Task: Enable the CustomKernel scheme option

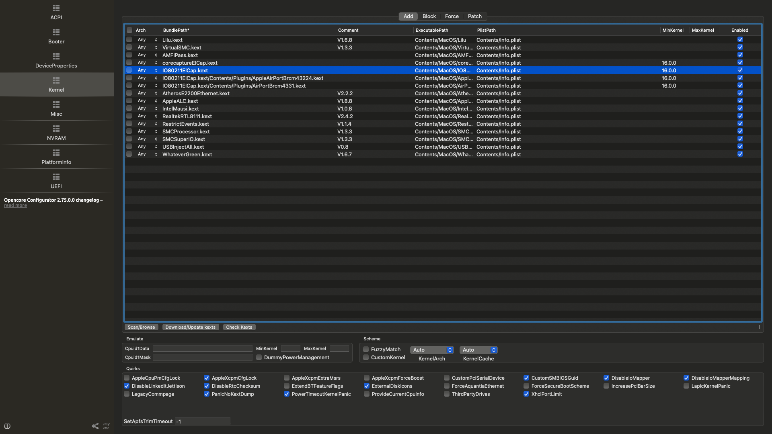Action: click(x=366, y=357)
